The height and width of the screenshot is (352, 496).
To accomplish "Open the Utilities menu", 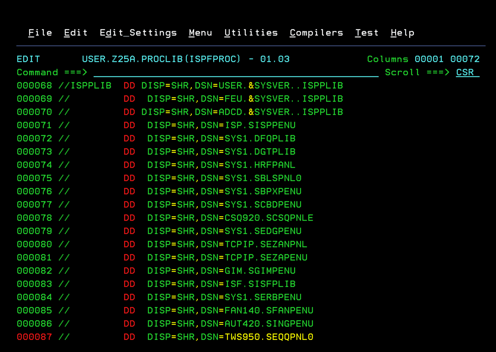I will [251, 32].
